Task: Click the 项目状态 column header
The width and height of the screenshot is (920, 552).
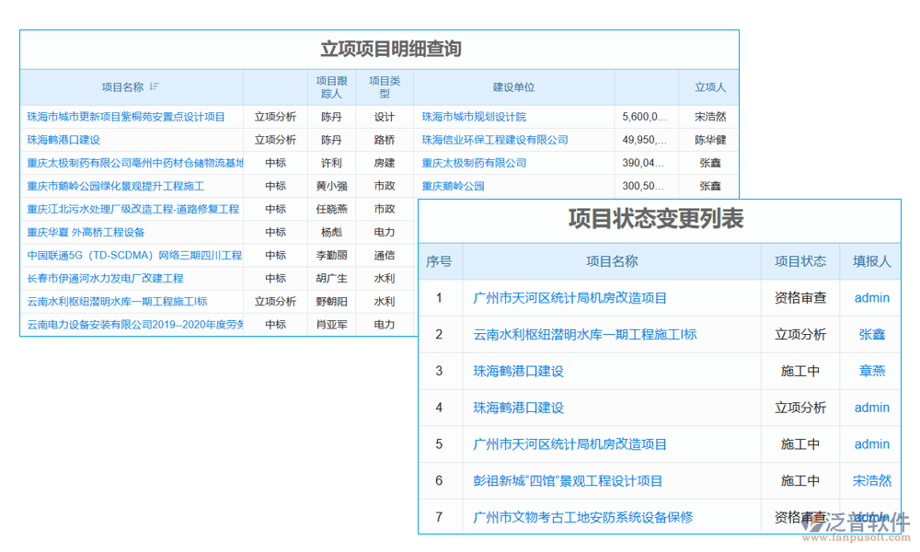Action: (x=800, y=261)
